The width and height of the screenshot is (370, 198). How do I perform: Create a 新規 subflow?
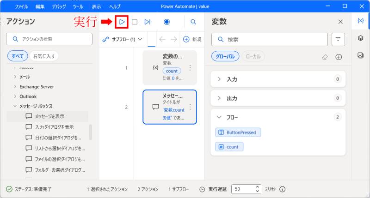pos(192,39)
